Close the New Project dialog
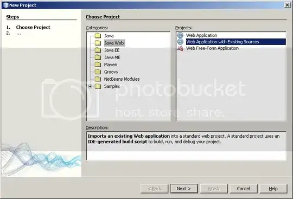293x199 pixels. point(287,5)
